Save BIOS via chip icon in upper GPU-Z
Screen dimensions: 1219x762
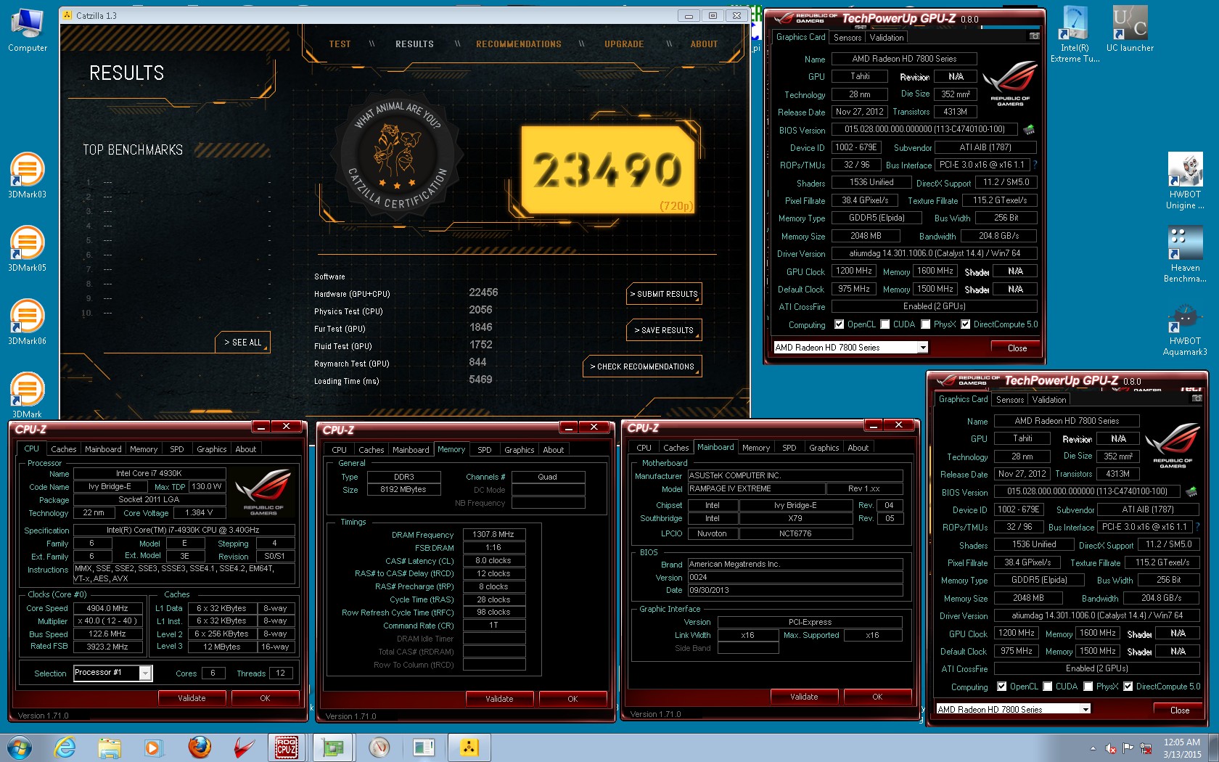[1028, 130]
